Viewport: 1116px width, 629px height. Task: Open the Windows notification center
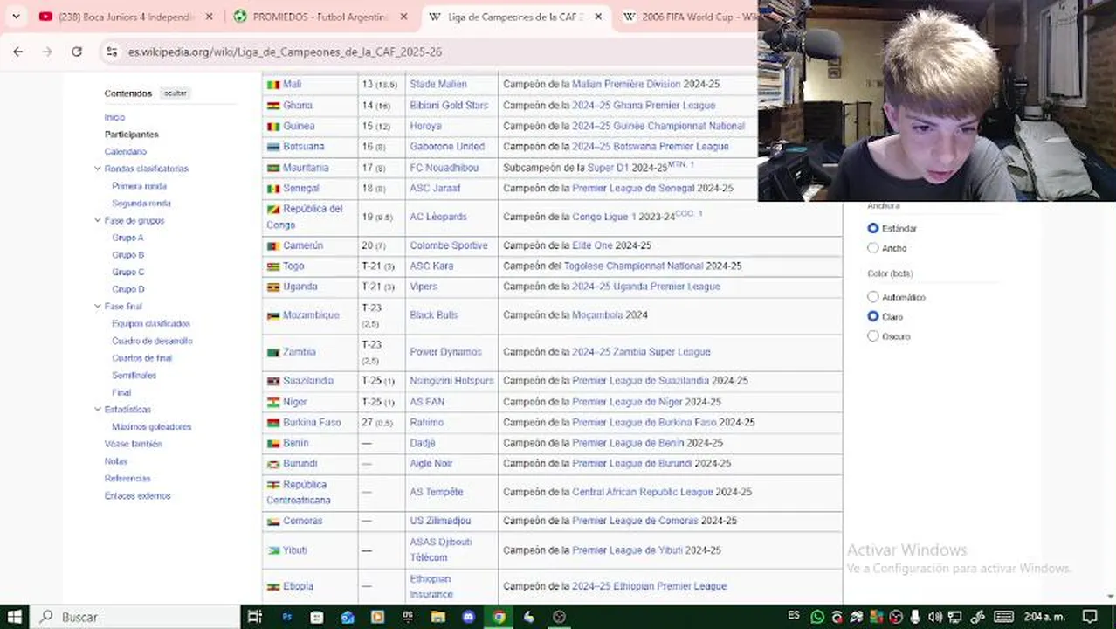1089,617
